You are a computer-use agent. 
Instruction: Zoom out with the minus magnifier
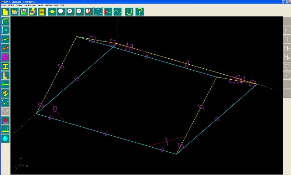click(x=80, y=12)
